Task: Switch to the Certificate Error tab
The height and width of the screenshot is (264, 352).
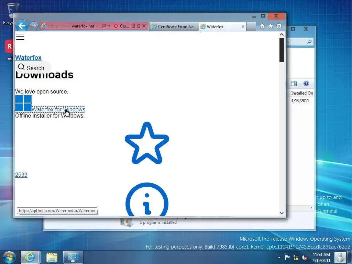Action: point(174,26)
